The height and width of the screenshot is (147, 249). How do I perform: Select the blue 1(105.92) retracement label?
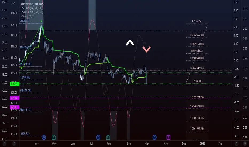coord(25,133)
